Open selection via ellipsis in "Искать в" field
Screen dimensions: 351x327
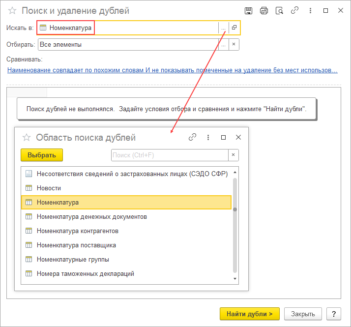click(223, 28)
